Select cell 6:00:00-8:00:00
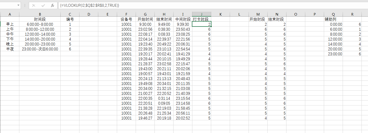 pyautogui.click(x=40, y=24)
